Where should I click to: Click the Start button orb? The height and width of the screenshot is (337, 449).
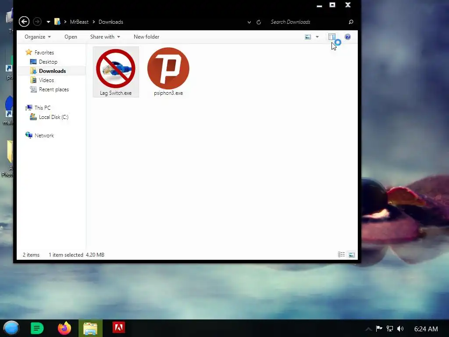(x=11, y=328)
